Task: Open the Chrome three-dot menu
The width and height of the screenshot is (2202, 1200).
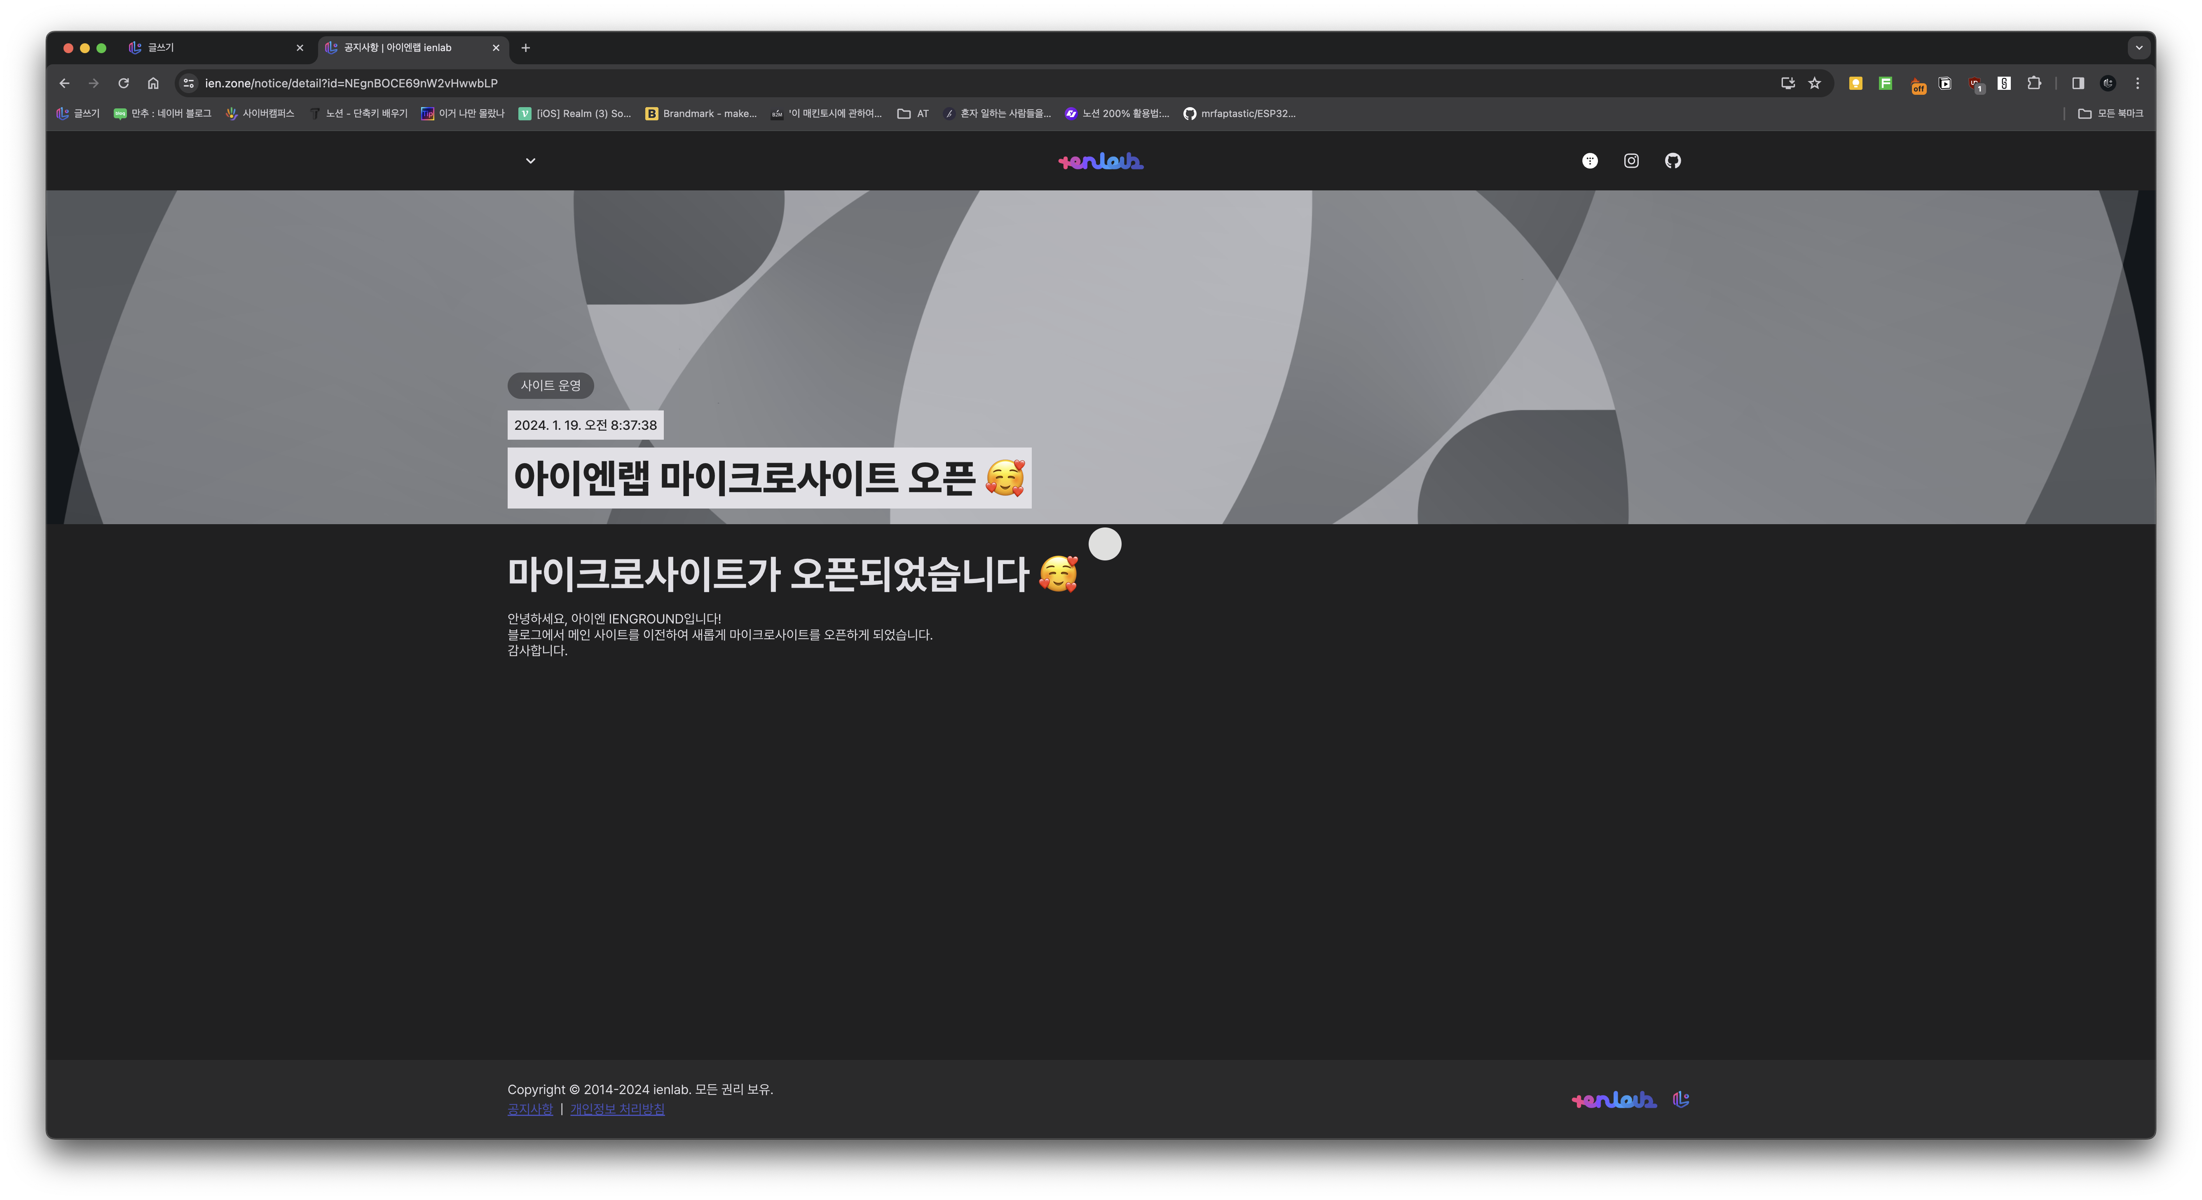Action: pos(2137,83)
